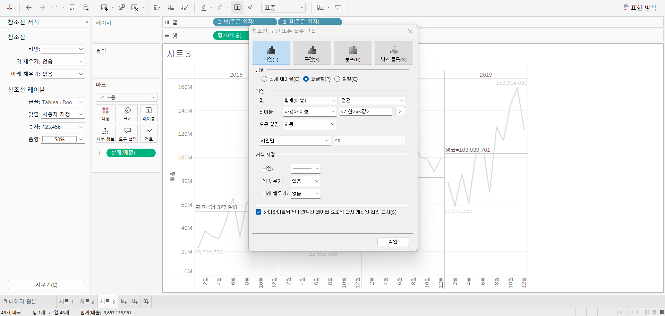Click the Tableau logo start page icon
Viewport: 665px width, 316px height.
(x=10, y=7)
